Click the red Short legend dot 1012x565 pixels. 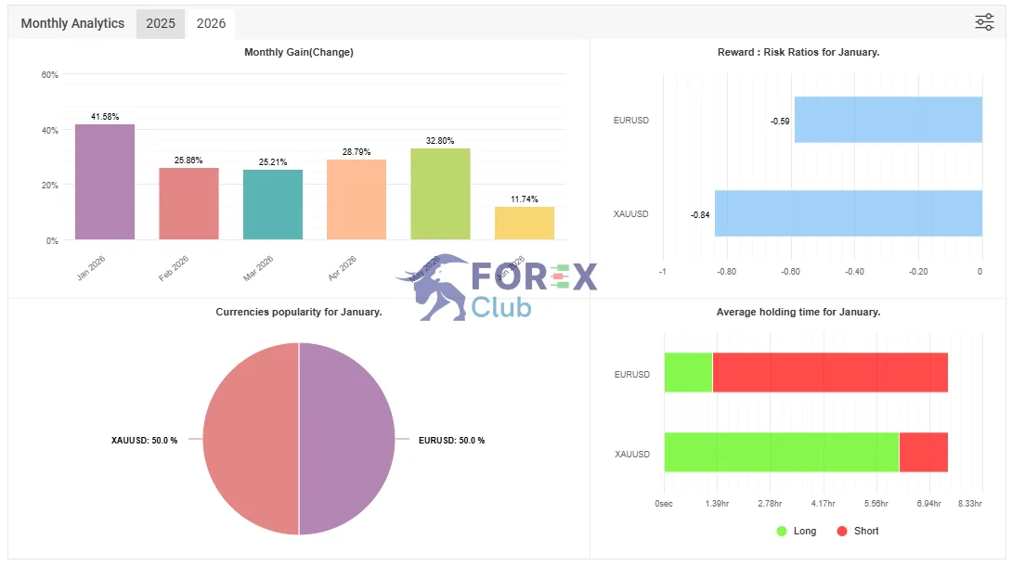(x=841, y=531)
